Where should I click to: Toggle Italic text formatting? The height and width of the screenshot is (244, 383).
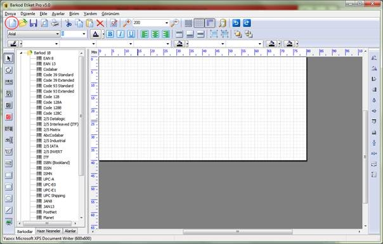[120, 34]
